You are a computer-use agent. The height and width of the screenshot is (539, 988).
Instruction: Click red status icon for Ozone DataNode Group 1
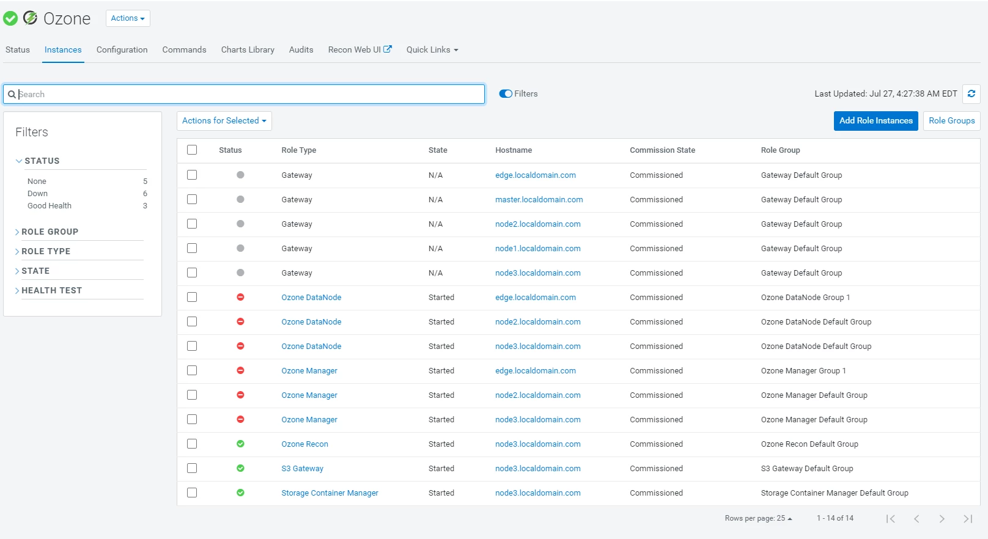(240, 297)
